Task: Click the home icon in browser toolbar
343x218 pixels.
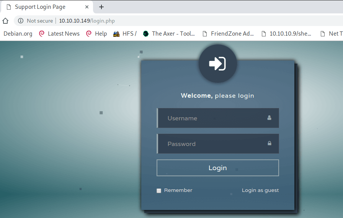Action: pyautogui.click(x=5, y=21)
